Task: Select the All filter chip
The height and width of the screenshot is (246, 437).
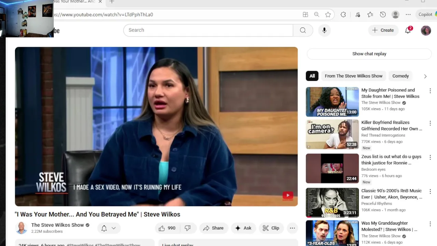Action: 312,76
